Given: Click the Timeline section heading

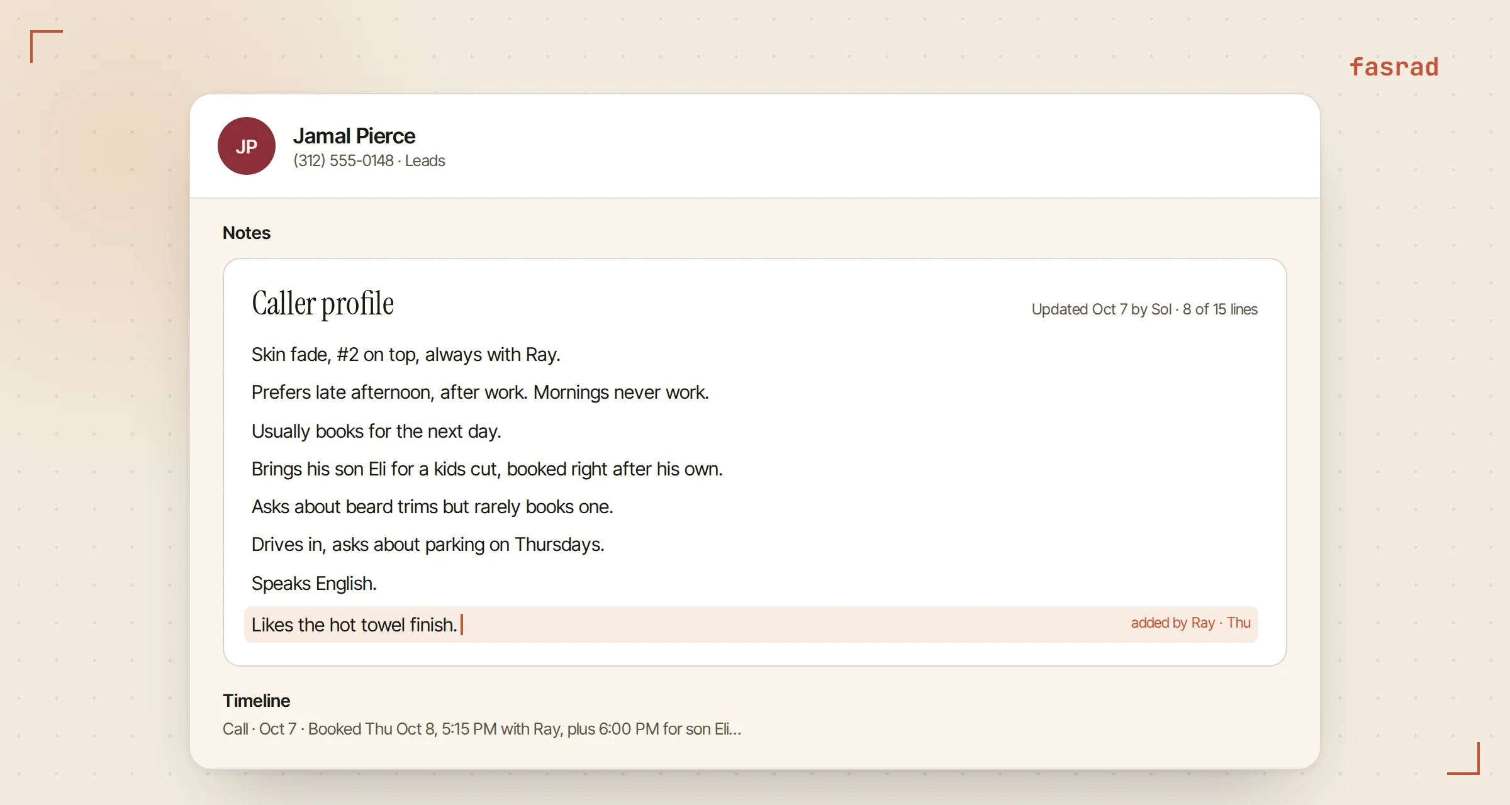Looking at the screenshot, I should (256, 701).
